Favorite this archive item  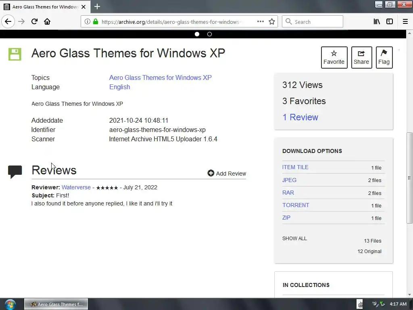334,57
